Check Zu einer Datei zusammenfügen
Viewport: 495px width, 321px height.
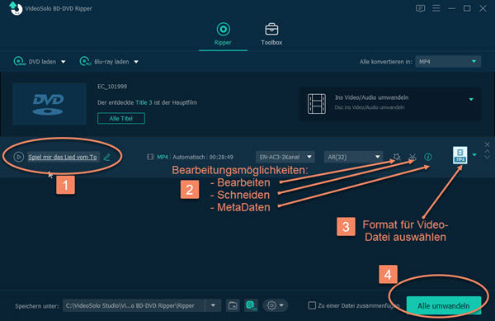312,305
